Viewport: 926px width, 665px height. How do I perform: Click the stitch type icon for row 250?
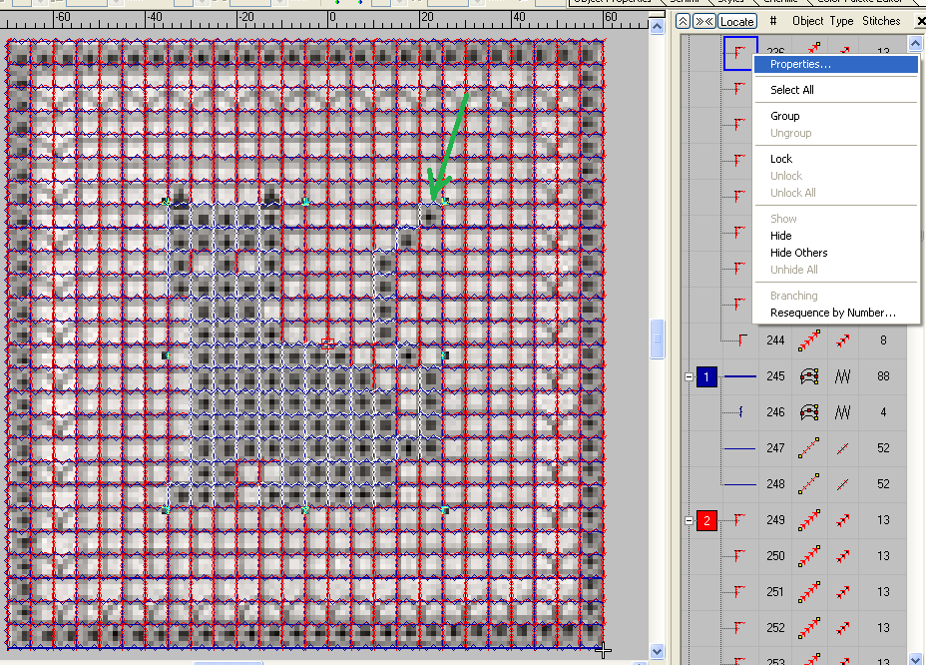842,556
